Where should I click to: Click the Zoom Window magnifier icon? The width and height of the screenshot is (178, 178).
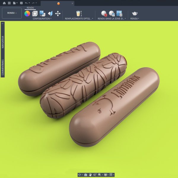click(99, 175)
